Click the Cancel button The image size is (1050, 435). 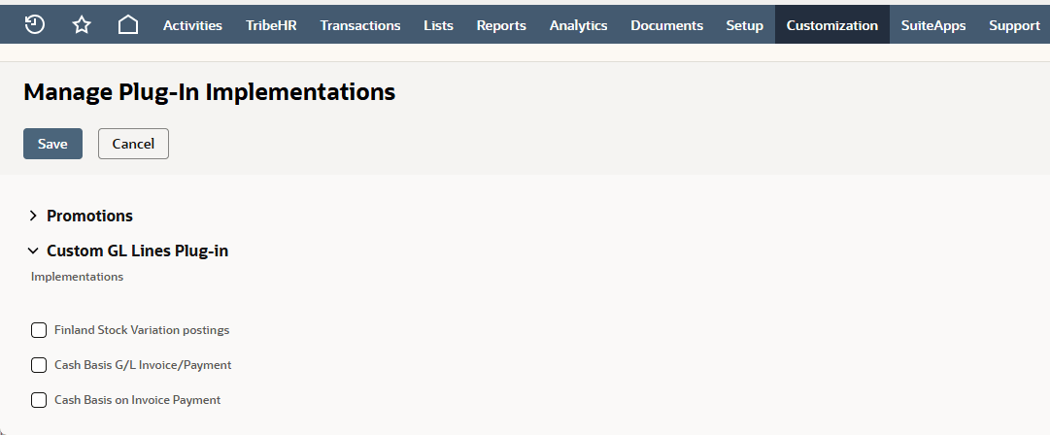pyautogui.click(x=133, y=144)
